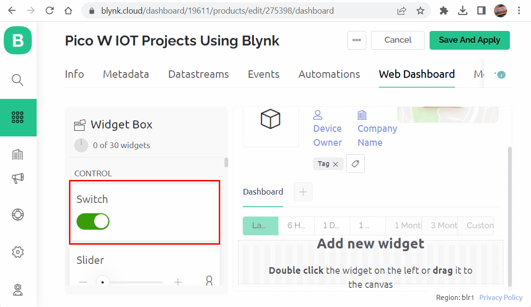Share this page via share icon

pyautogui.click(x=401, y=11)
